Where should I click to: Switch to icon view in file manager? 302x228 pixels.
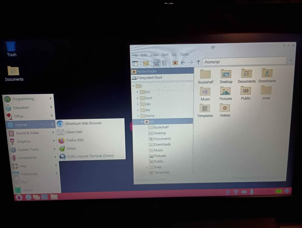pos(157,63)
